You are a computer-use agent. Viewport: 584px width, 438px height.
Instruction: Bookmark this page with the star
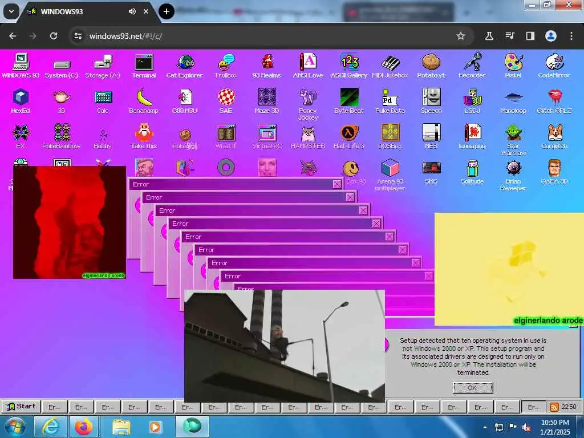(461, 36)
